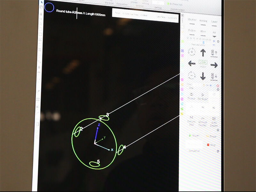Rotate tube with the plus rotation icon
Viewport: 256px width, 192px height.
[x=192, y=52]
